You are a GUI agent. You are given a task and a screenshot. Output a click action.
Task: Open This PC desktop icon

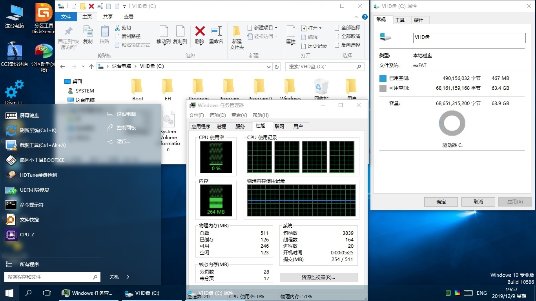point(15,17)
